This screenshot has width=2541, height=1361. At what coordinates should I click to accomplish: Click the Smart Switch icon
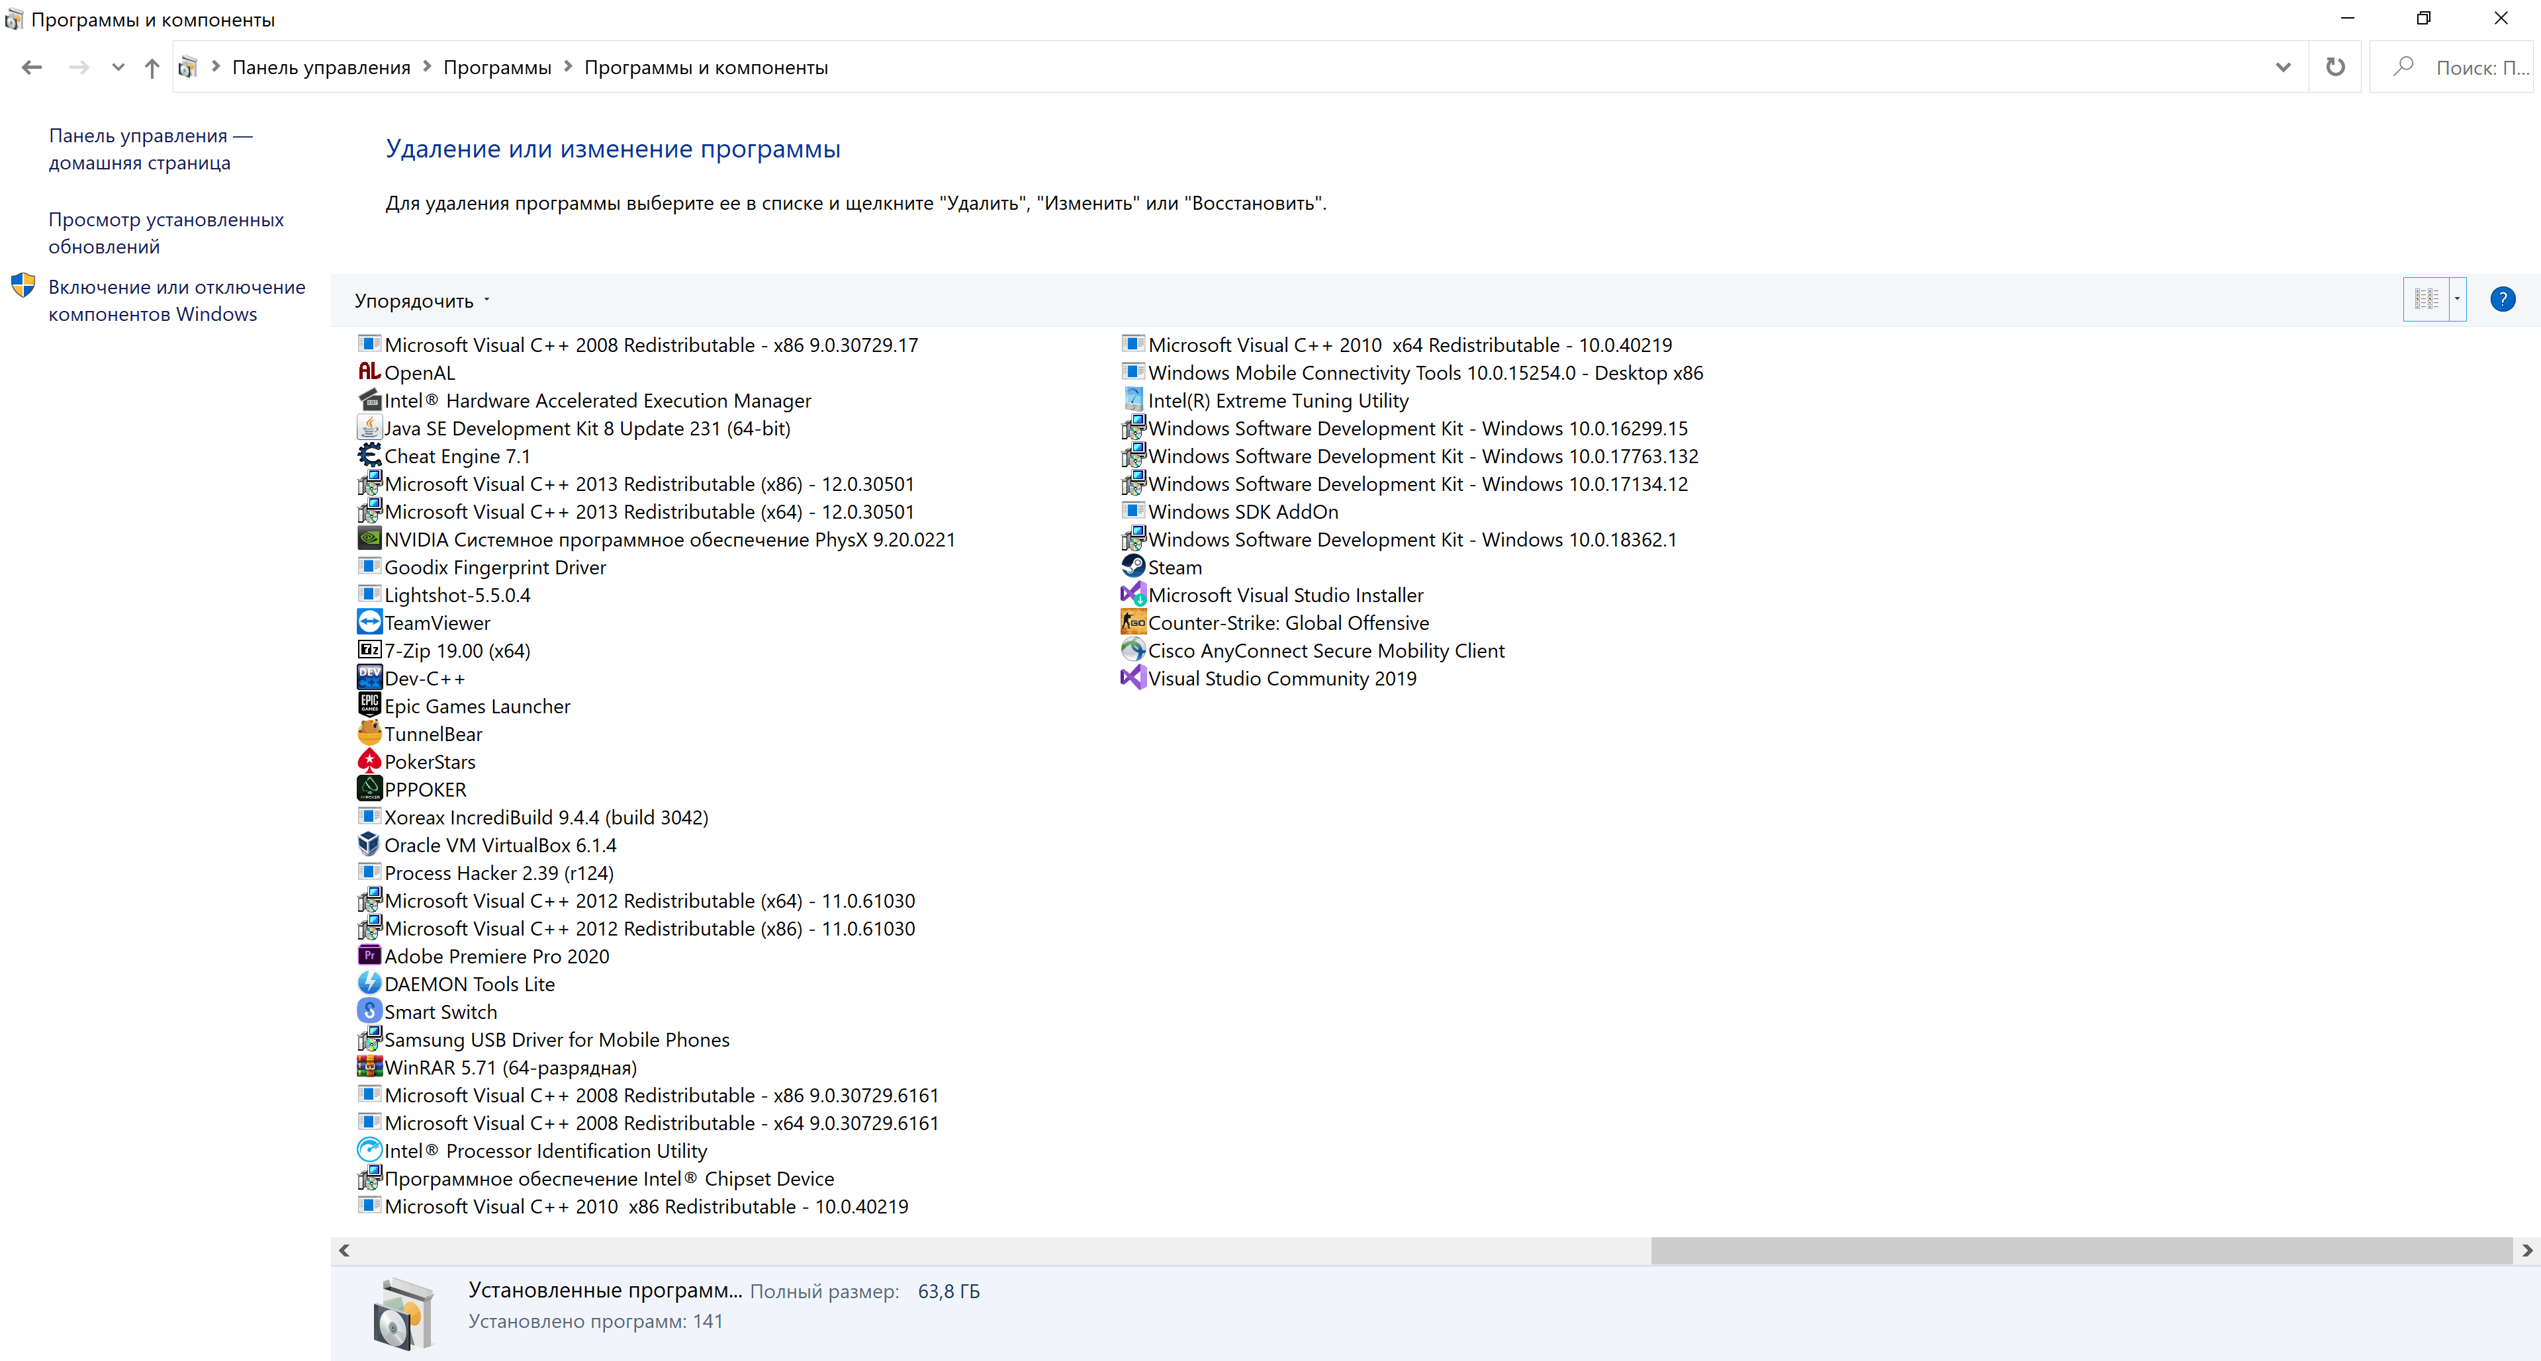pyautogui.click(x=369, y=1010)
